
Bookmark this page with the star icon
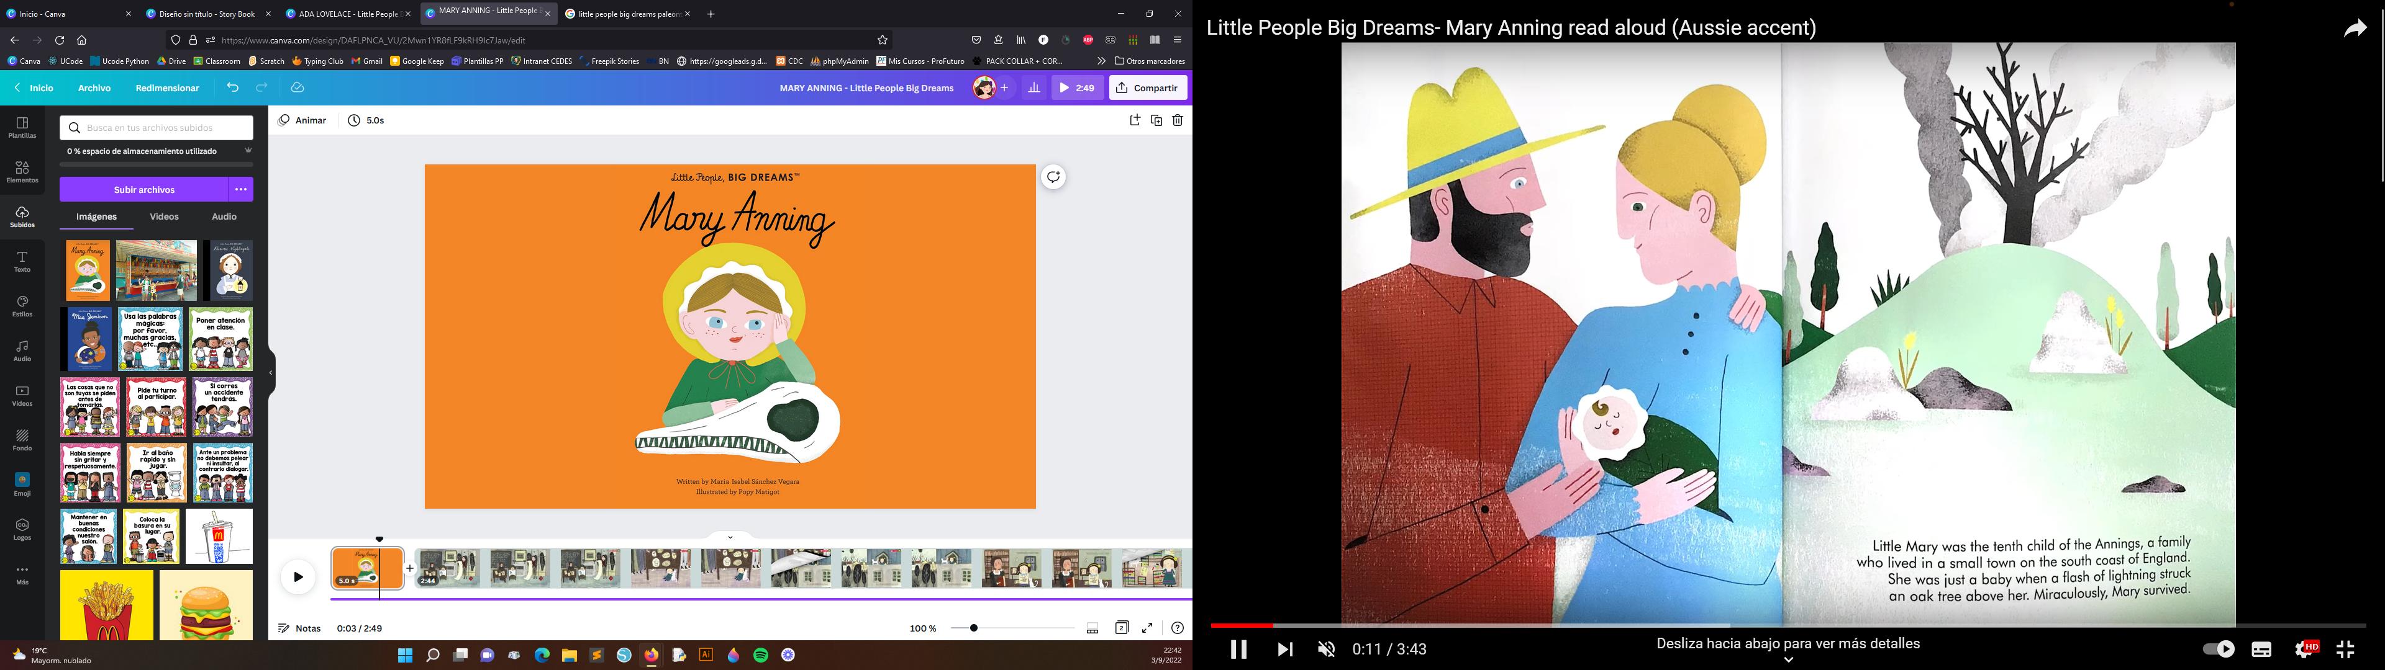pos(883,40)
